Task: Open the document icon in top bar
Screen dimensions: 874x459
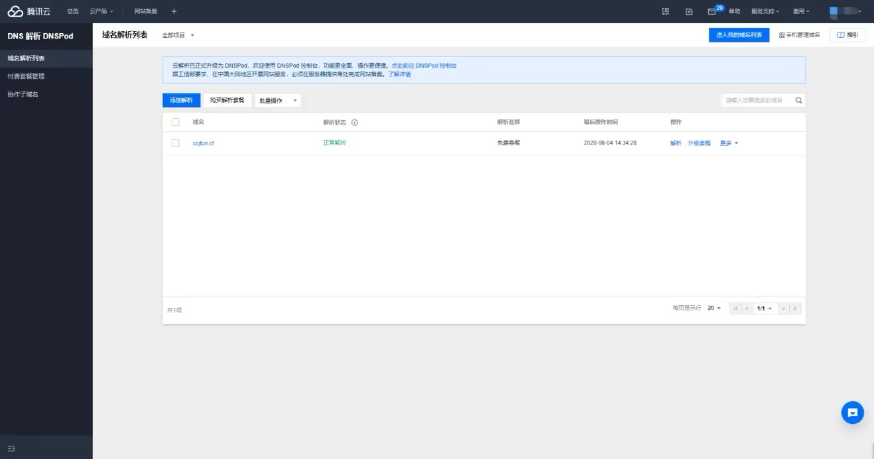Action: pyautogui.click(x=689, y=11)
